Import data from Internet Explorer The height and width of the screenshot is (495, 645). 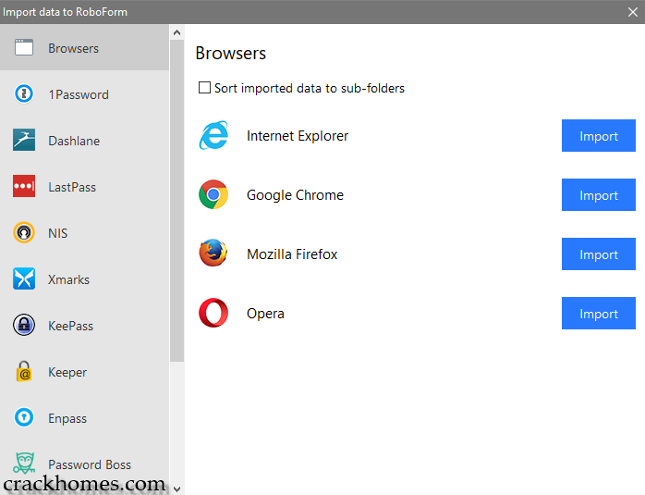click(598, 136)
